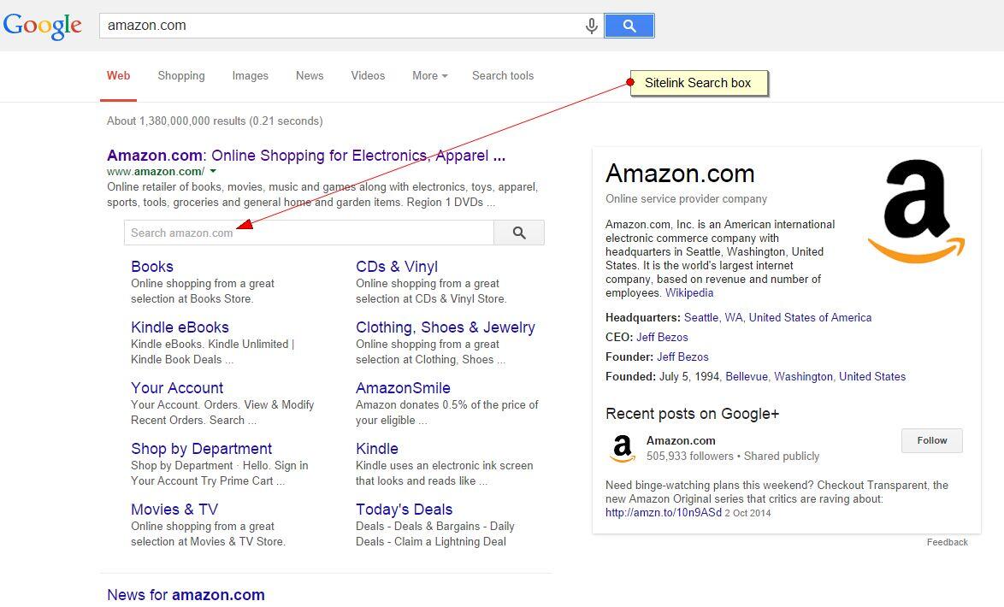Open the Today's Deals sitelink

[x=404, y=510]
